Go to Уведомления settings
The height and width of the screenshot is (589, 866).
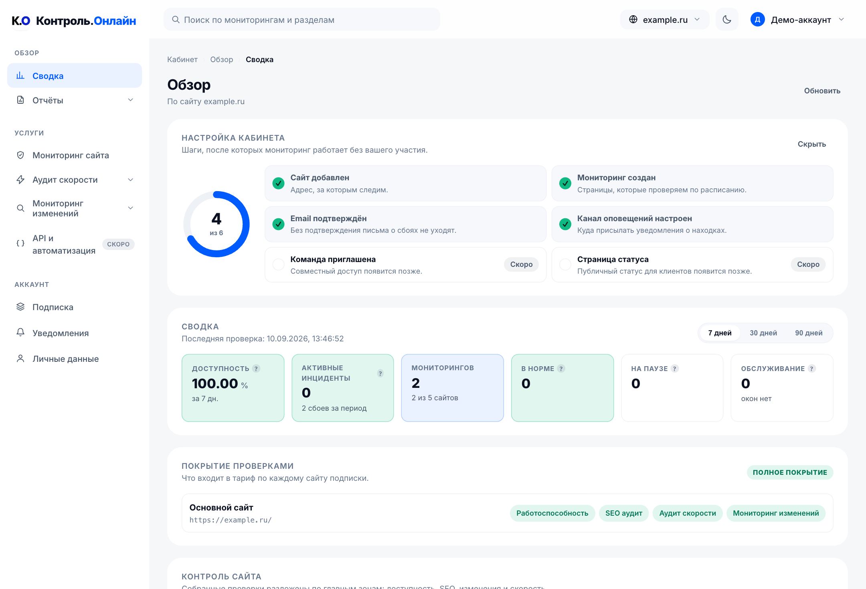pyautogui.click(x=75, y=333)
